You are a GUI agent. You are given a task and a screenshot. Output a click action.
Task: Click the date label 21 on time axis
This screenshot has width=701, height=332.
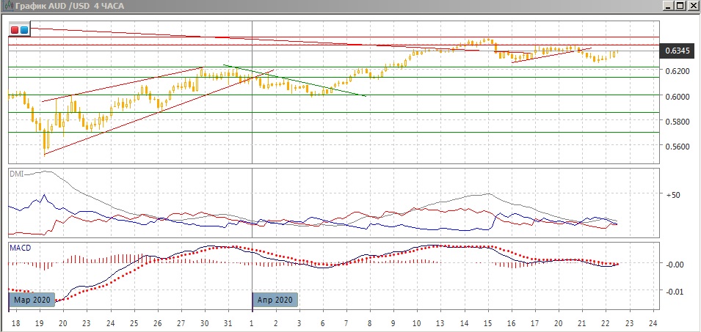coord(582,323)
